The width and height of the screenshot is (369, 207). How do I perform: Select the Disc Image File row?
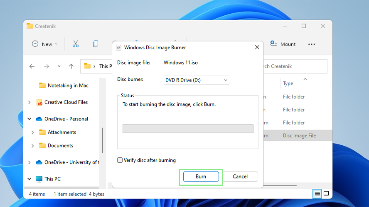pos(298,135)
